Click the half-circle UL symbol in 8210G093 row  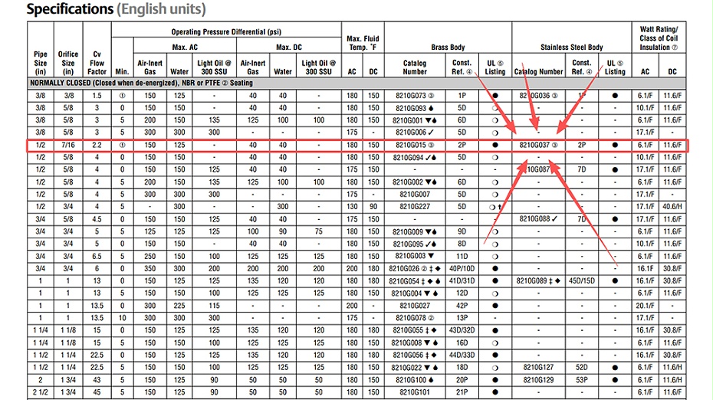[x=495, y=108]
